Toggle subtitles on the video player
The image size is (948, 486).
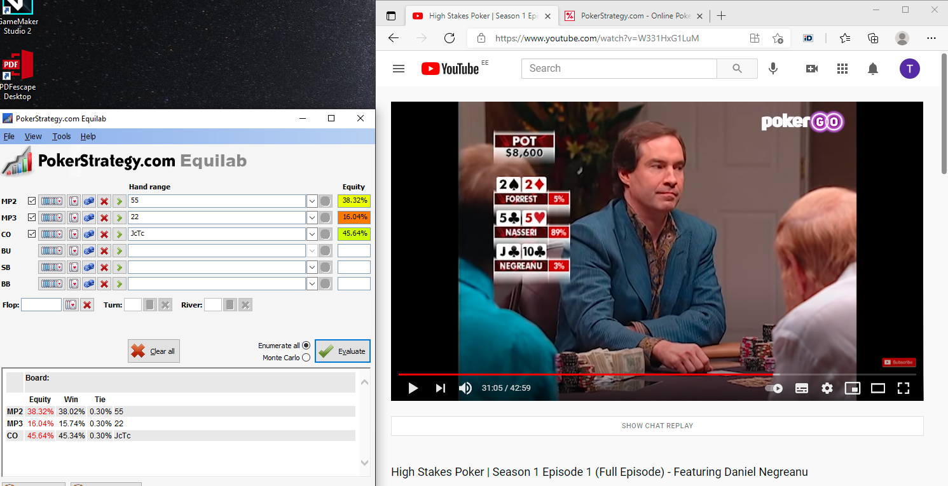click(802, 388)
